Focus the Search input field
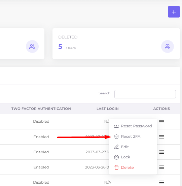182x186 pixels. point(145,94)
